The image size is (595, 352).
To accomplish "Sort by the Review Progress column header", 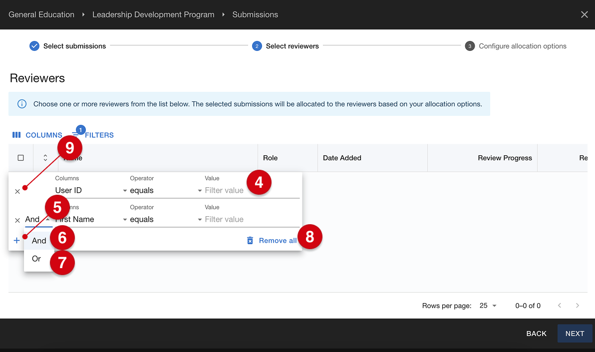I will pos(505,158).
